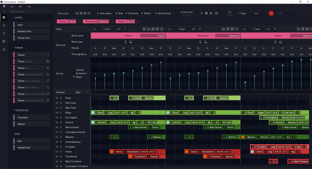Screen dimensions: 312x169
Task: Start playback with the Play button
Action: click(x=211, y=13)
